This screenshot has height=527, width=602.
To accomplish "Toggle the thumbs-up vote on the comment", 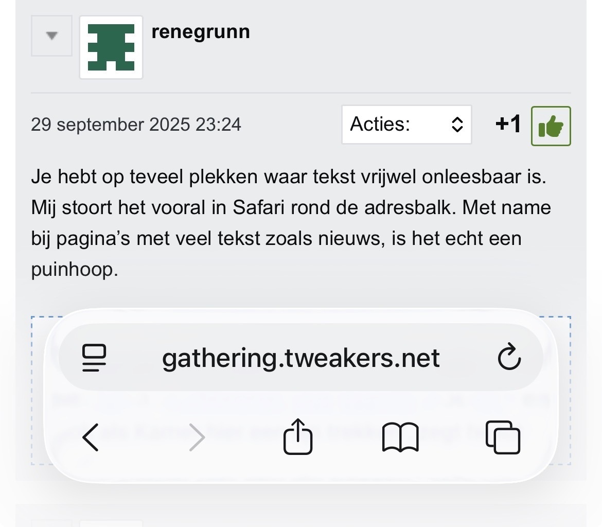I will [551, 125].
